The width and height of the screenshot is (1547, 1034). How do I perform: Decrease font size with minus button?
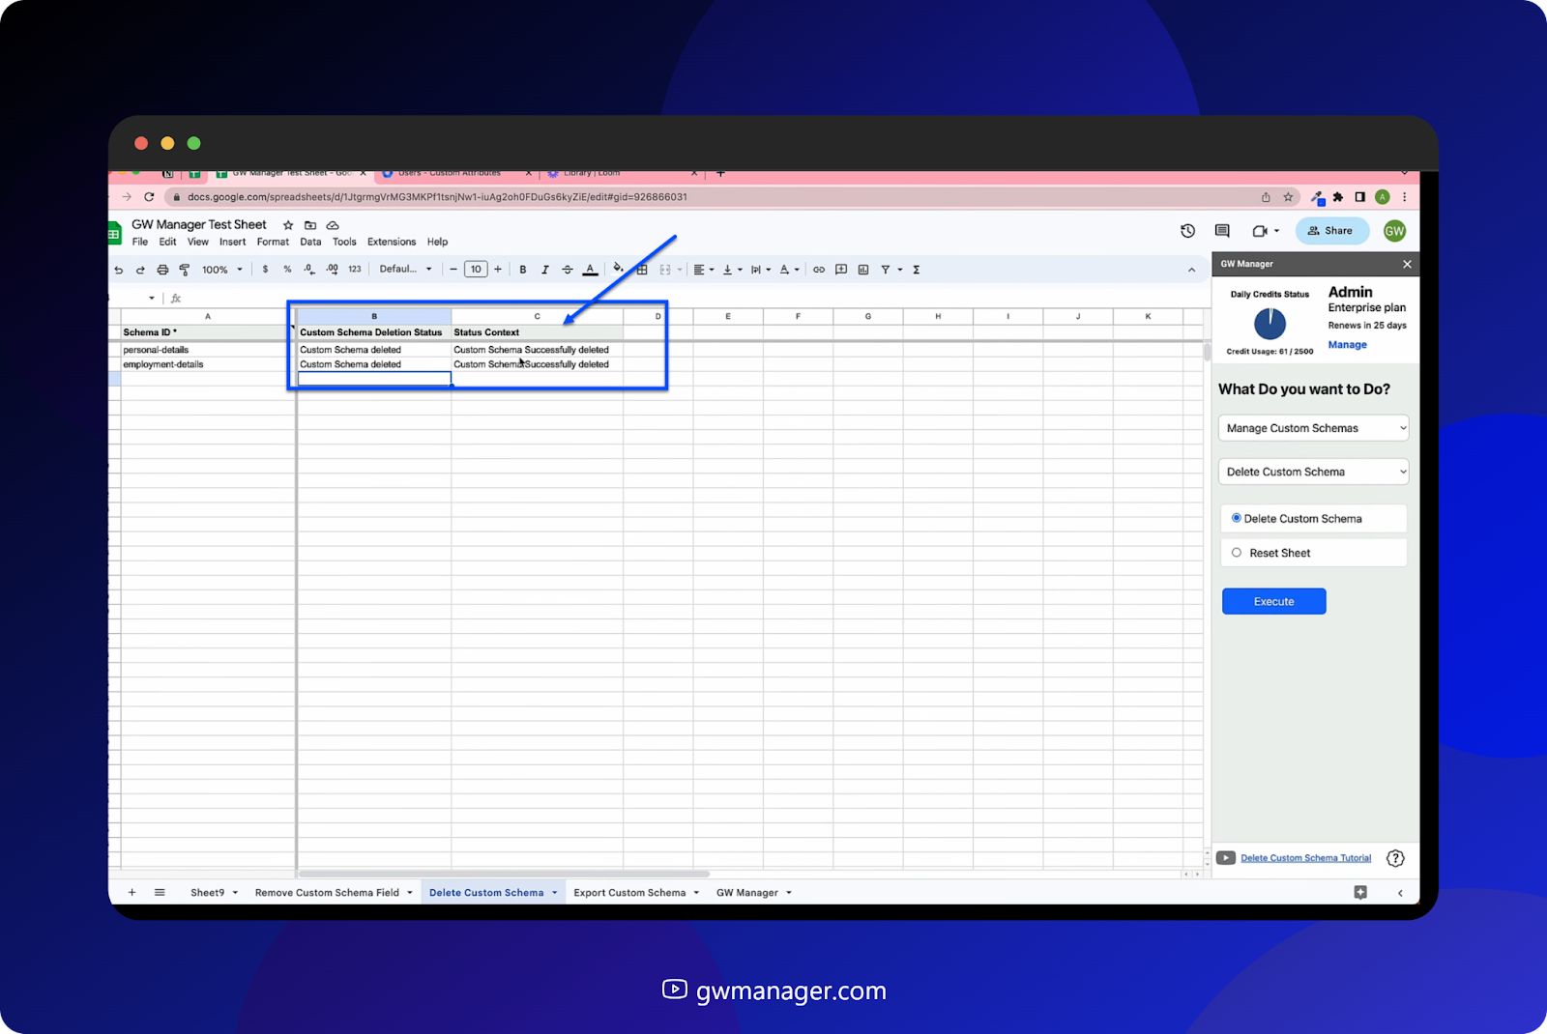[453, 270]
